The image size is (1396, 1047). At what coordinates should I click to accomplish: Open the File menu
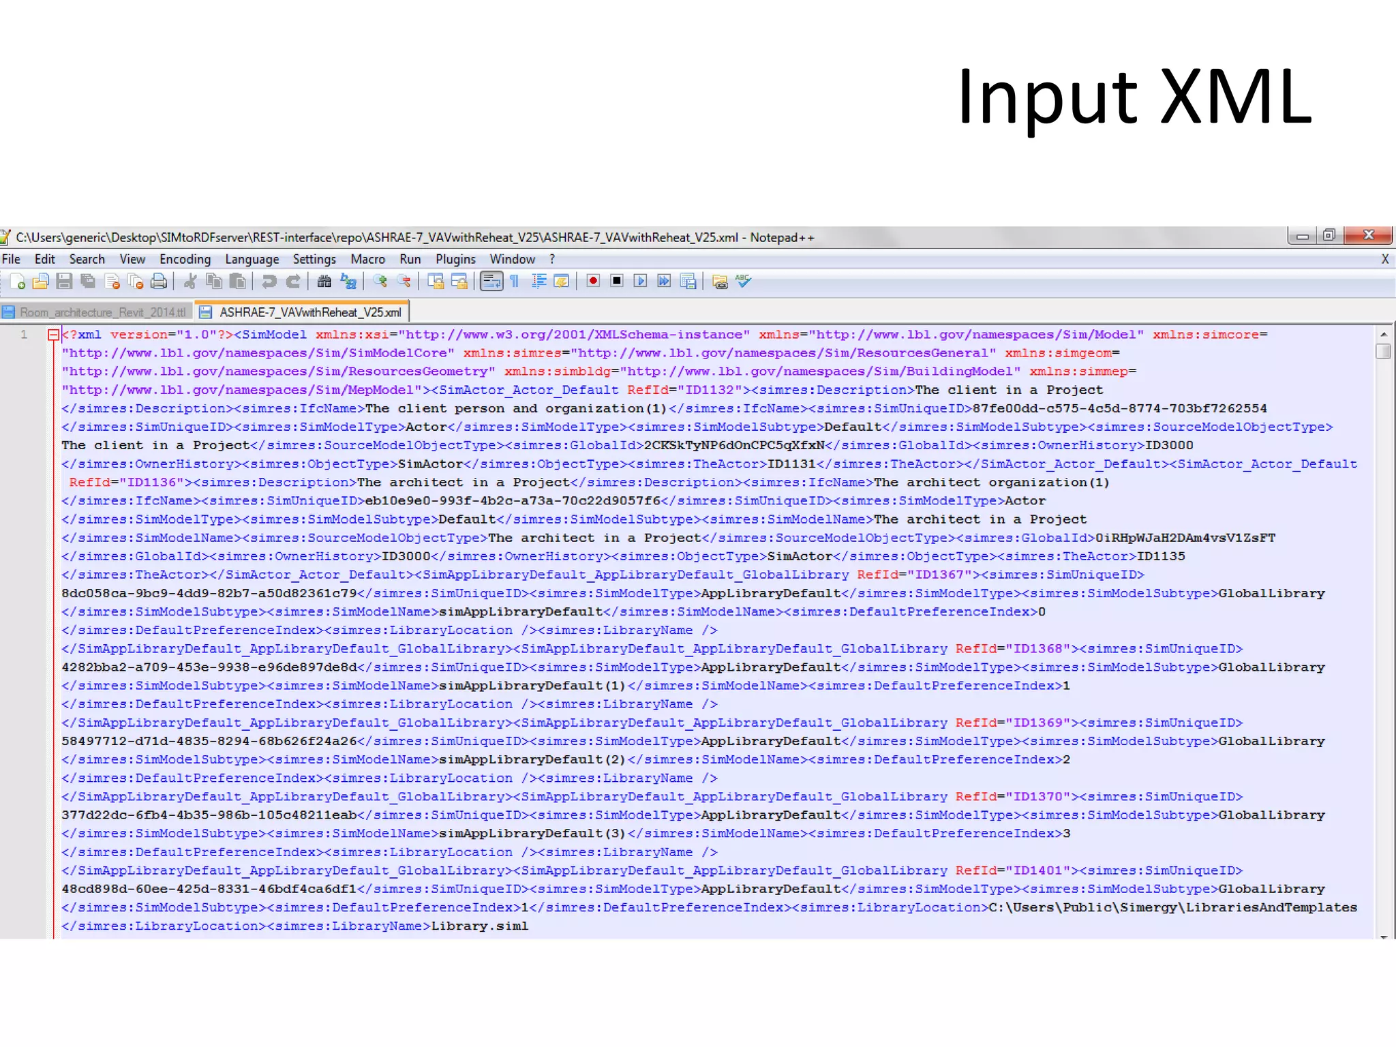11,259
